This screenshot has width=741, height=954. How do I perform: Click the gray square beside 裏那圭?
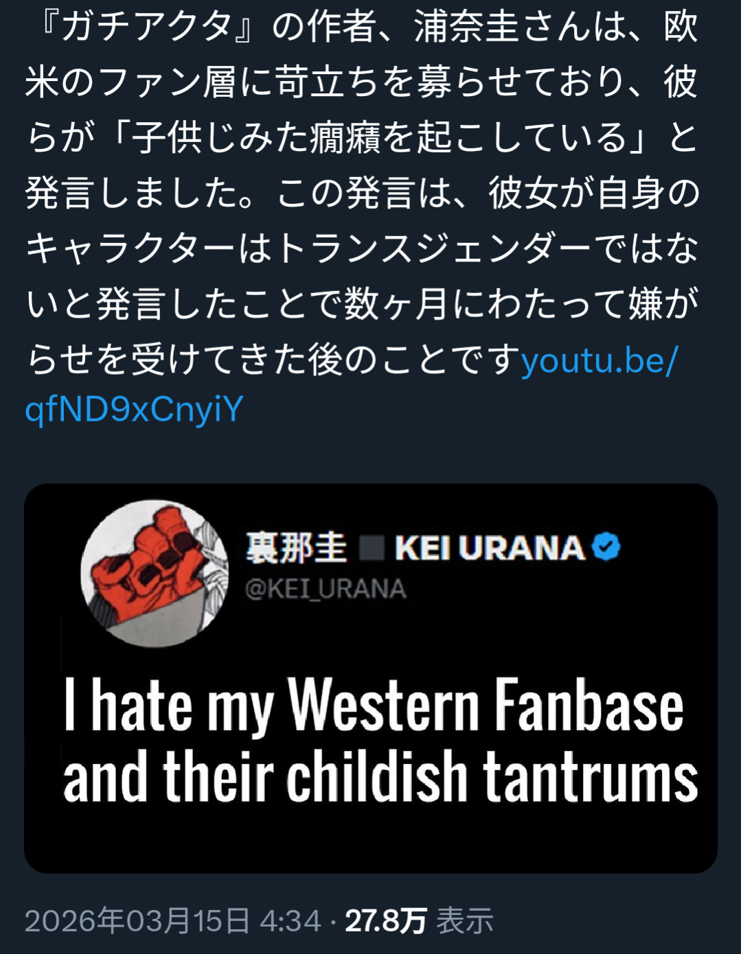(372, 548)
